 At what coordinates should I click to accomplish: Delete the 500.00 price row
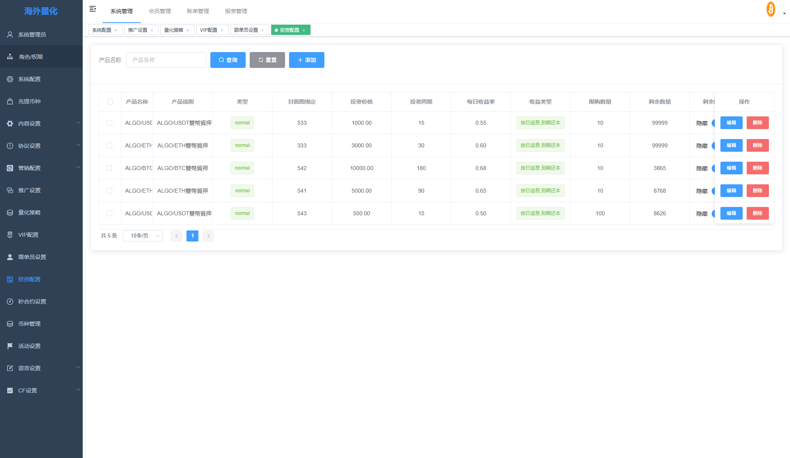pos(757,213)
